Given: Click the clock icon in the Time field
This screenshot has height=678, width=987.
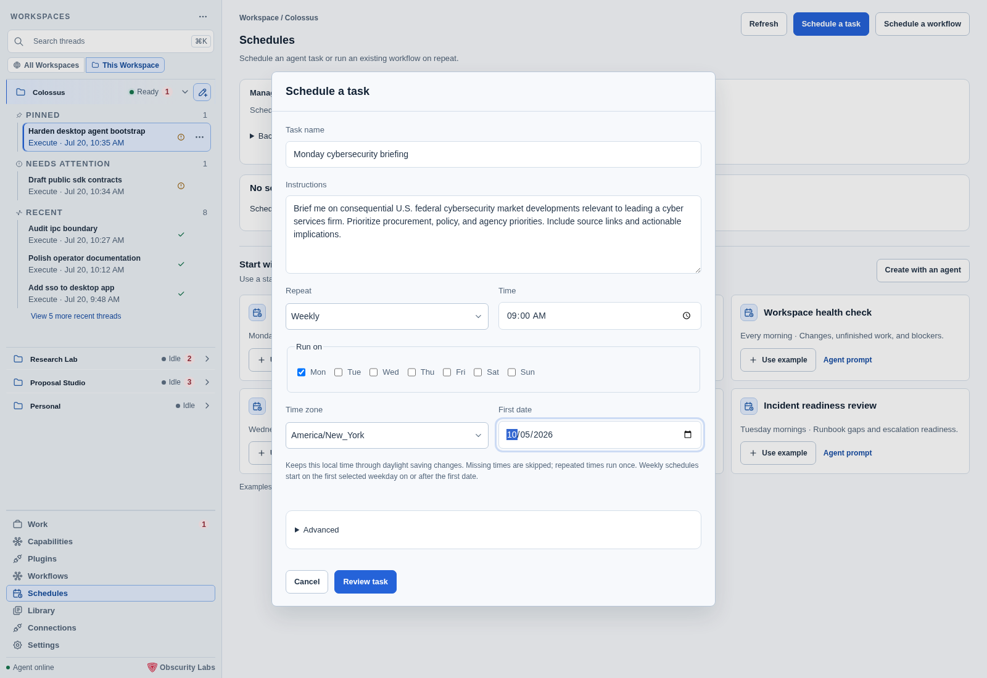Looking at the screenshot, I should pos(687,316).
